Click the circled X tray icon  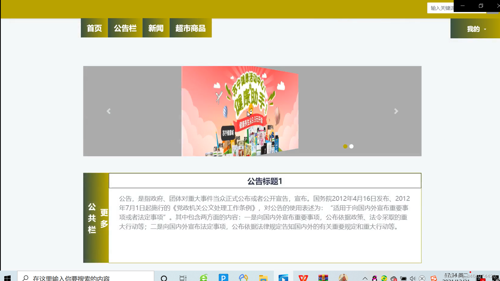422,279
